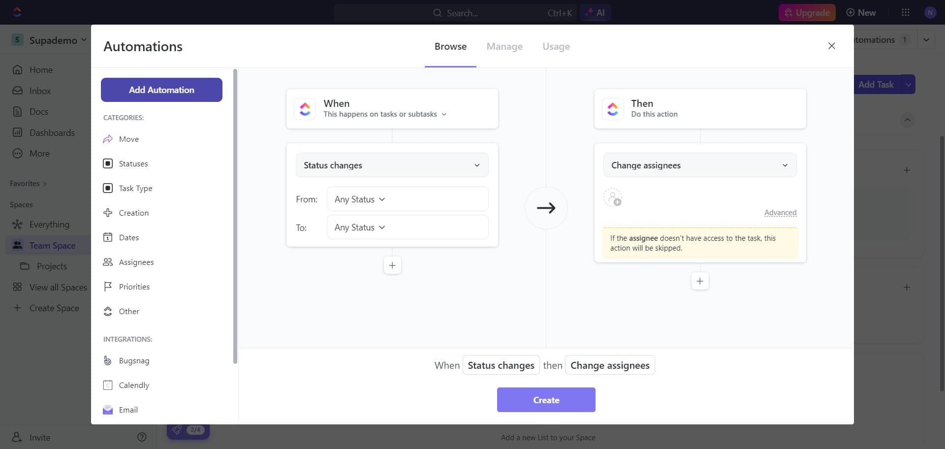945x449 pixels.
Task: Select the Statuses category icon
Action: 108,163
